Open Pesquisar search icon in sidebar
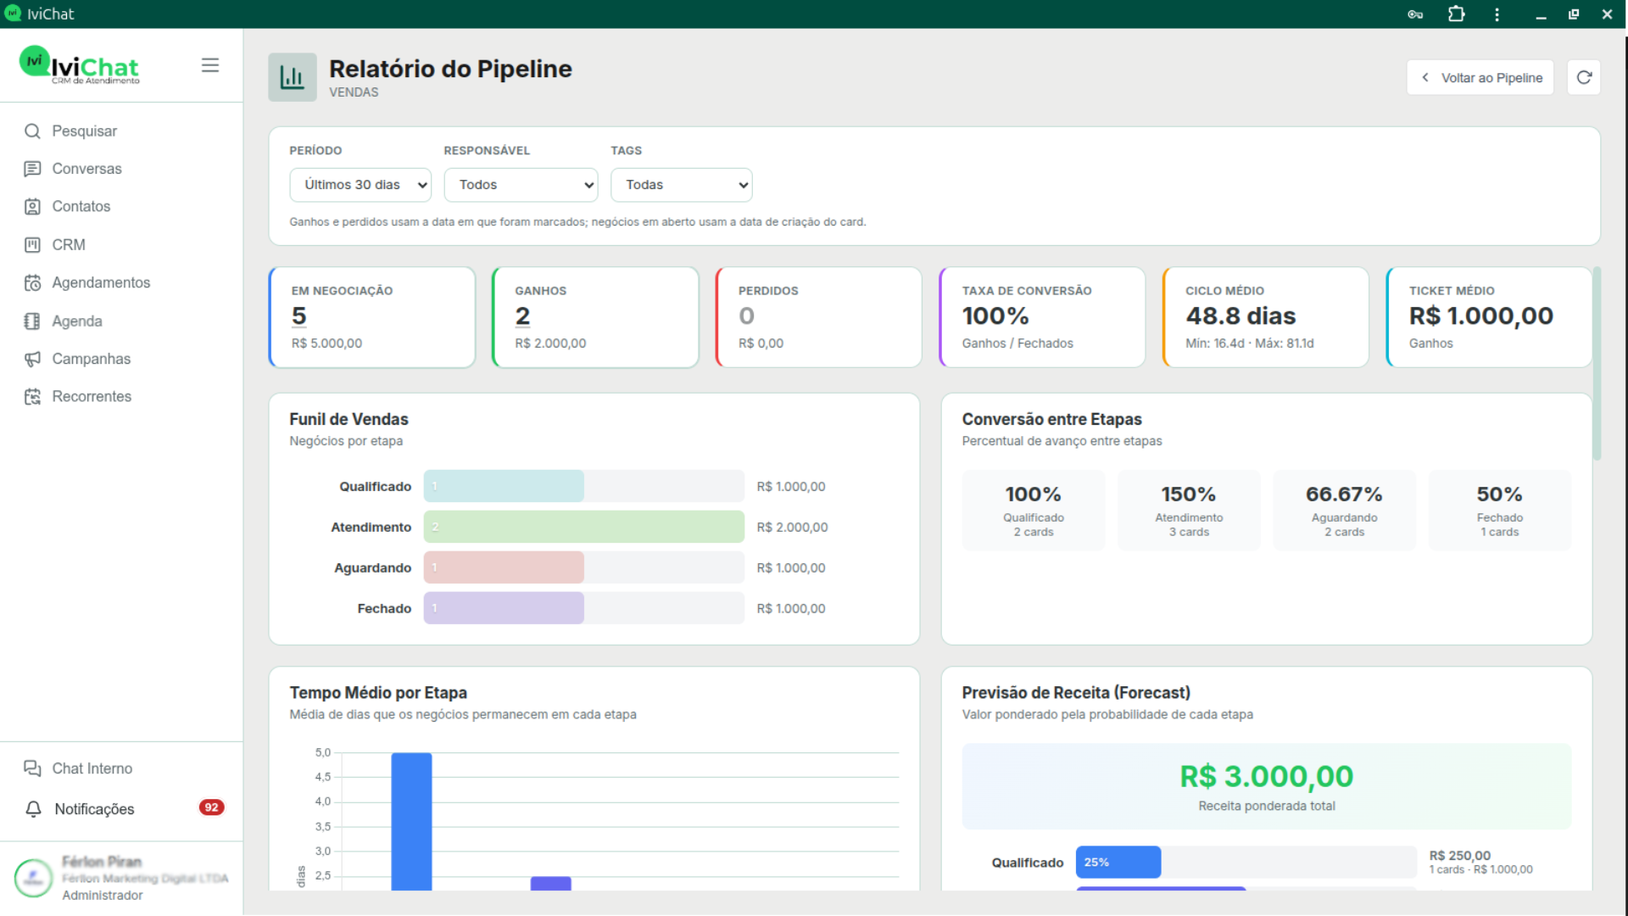1628x916 pixels. [x=32, y=131]
